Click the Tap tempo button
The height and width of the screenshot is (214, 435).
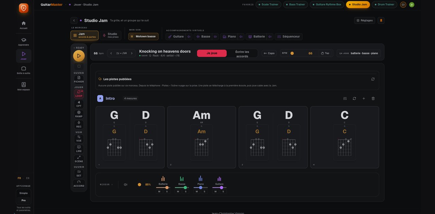click(x=325, y=53)
